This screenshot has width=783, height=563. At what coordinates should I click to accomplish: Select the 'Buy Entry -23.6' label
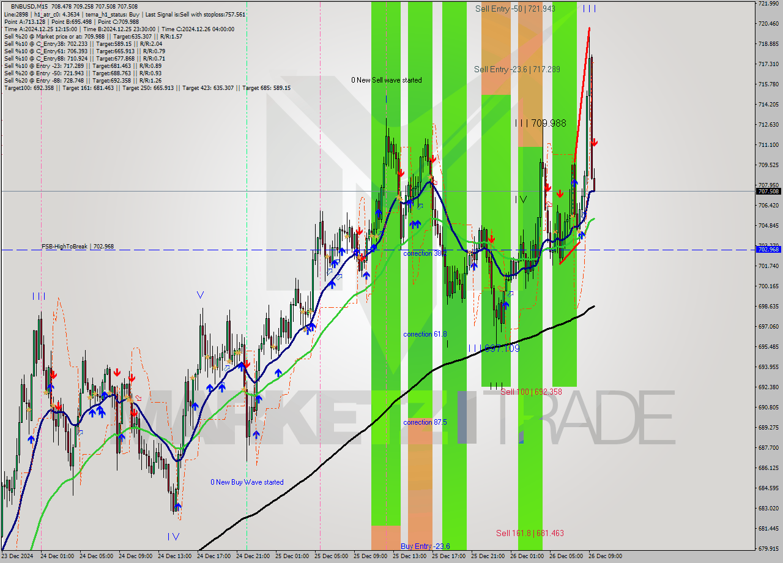(x=425, y=546)
